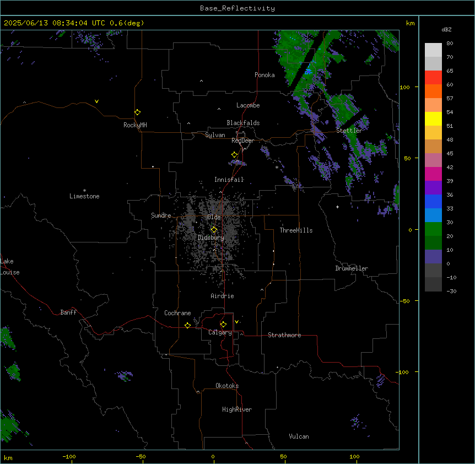The width and height of the screenshot is (475, 464).
Task: Click the Ponoka city label
Action: [265, 75]
